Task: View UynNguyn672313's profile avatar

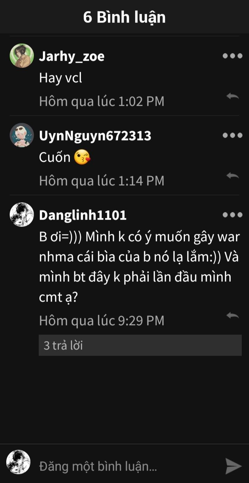Action: coord(22,135)
